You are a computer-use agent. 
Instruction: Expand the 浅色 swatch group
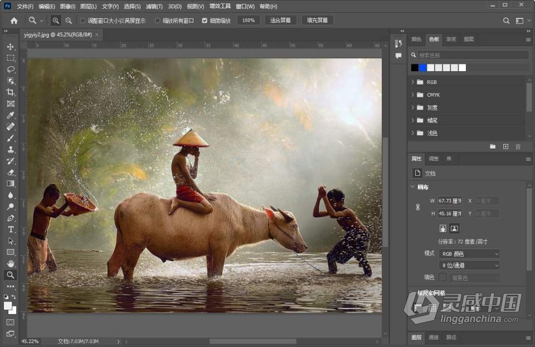[x=412, y=133]
